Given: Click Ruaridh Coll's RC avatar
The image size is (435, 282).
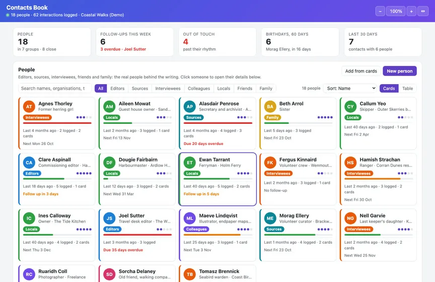Looking at the screenshot, I should 29,274.
